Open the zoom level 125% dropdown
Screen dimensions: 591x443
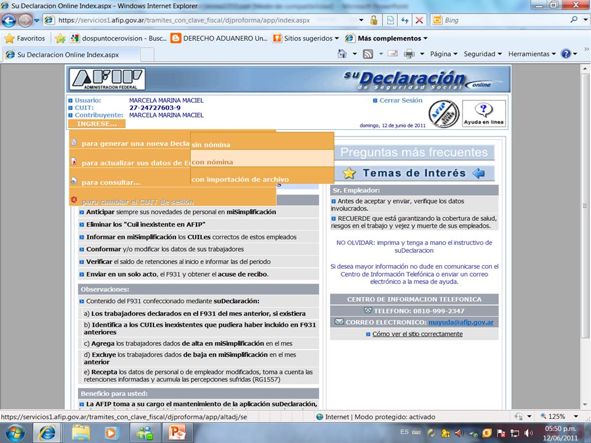[x=576, y=417]
